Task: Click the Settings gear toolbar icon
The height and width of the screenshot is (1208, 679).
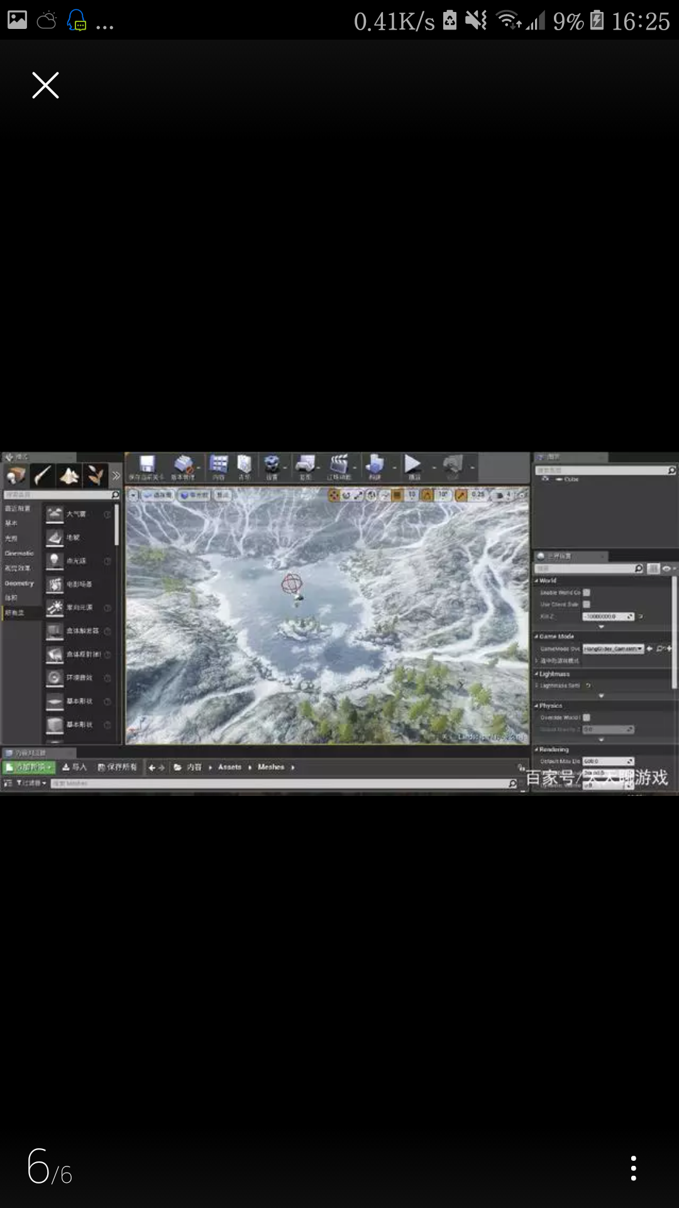Action: pos(272,466)
